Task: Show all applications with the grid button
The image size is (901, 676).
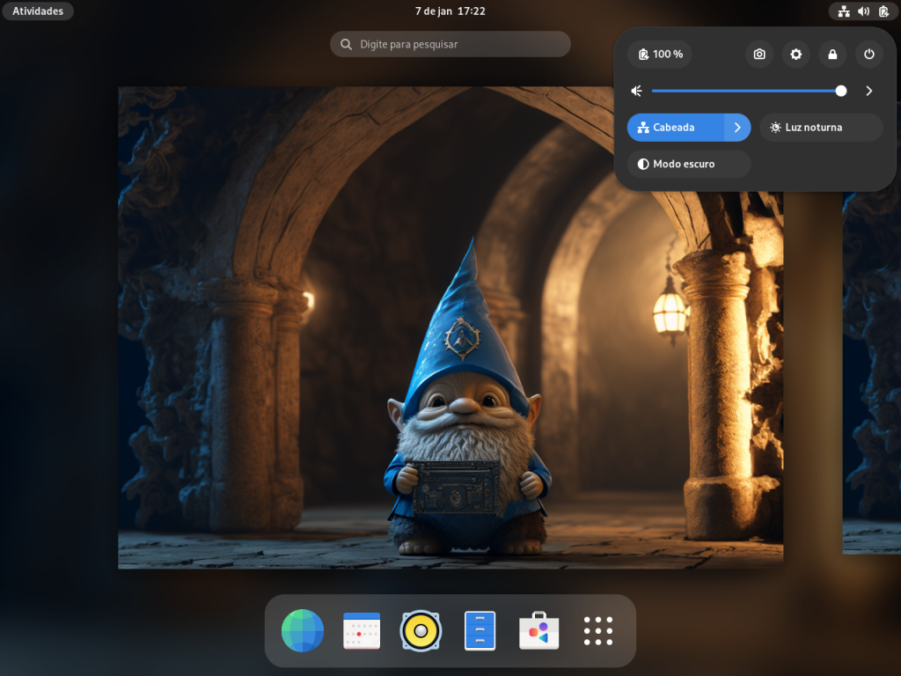Action: (x=598, y=630)
